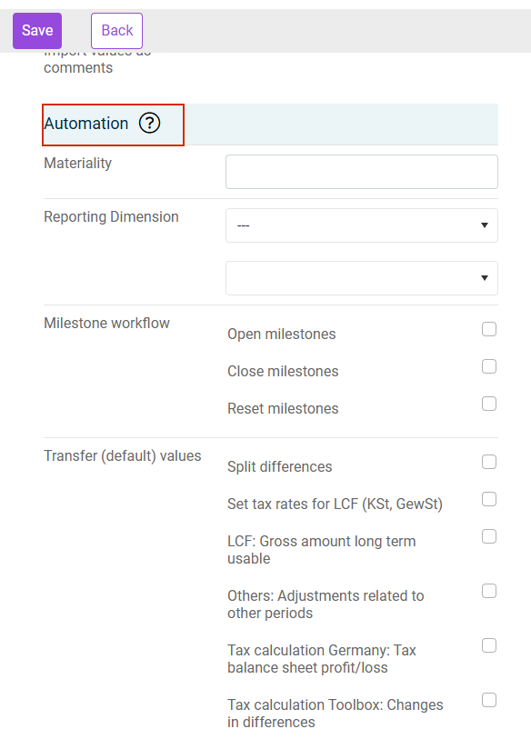Viewport: 531px width, 749px height.
Task: Enable the Close milestones checkbox
Action: (x=489, y=366)
